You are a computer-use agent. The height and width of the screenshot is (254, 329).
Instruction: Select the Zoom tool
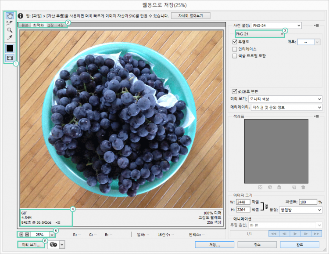pyautogui.click(x=9, y=30)
